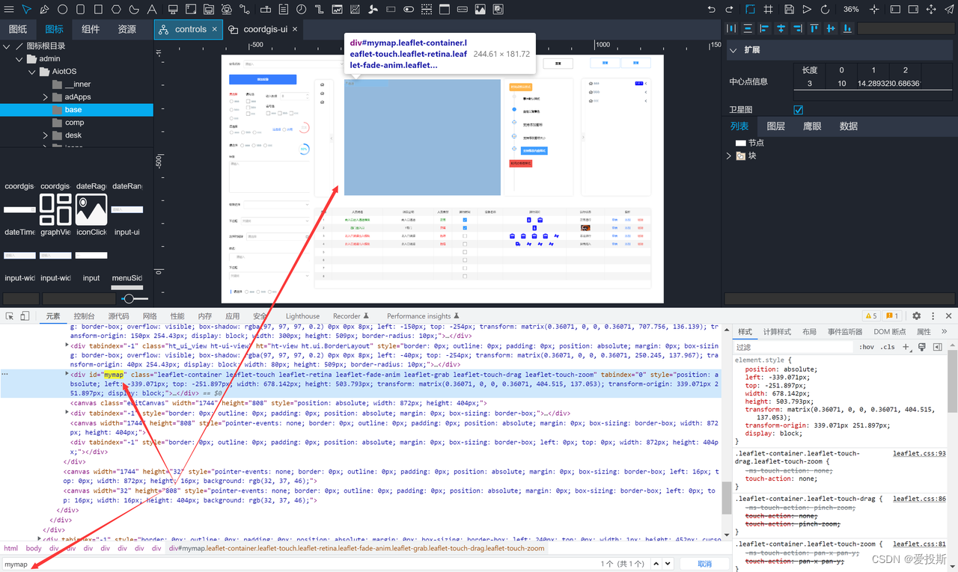Click the align left icon in properties
Screen dimensions: 958x572
tap(764, 28)
